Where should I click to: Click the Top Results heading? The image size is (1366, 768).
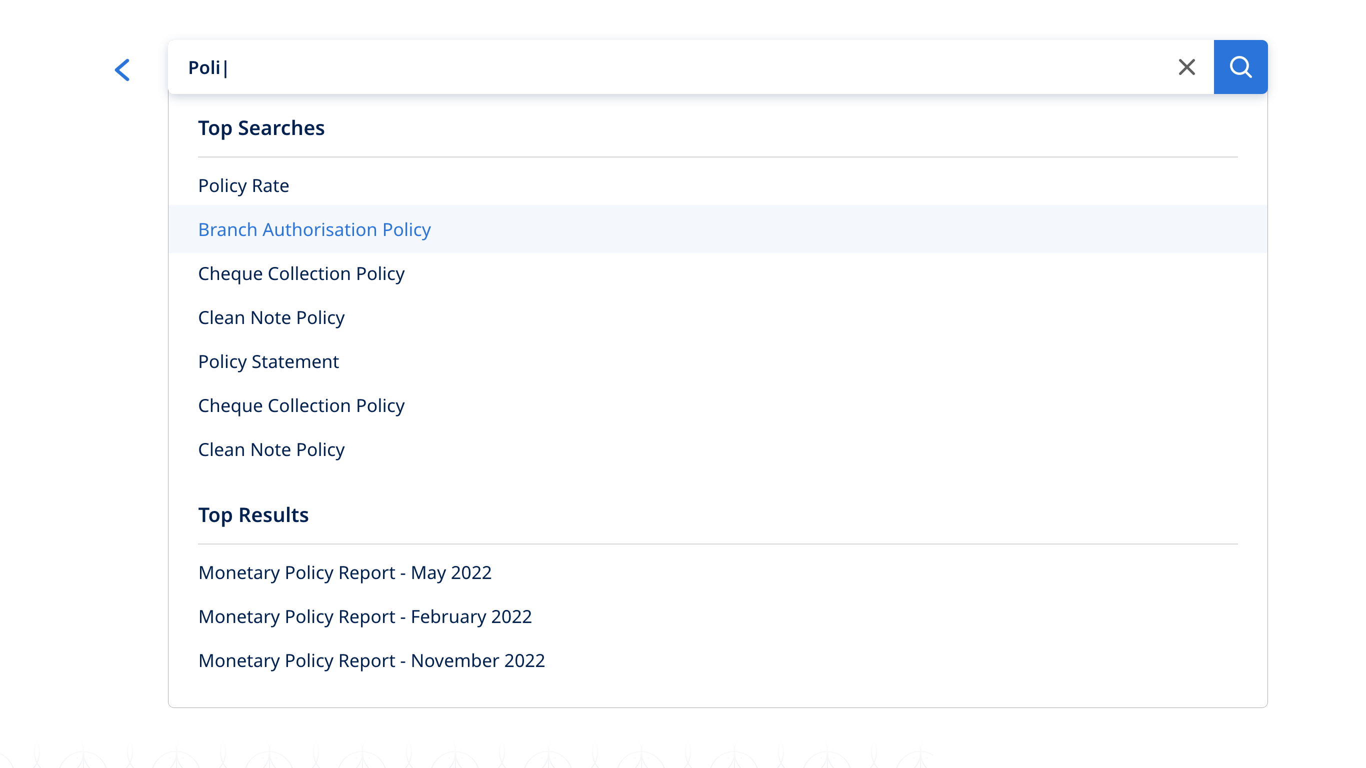[253, 515]
